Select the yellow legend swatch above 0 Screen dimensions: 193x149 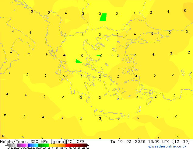(x=50, y=145)
